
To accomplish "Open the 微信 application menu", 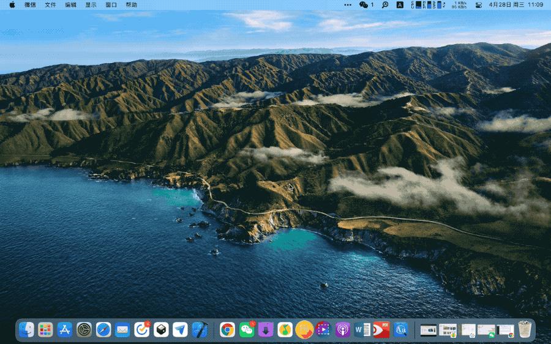I will point(30,4).
